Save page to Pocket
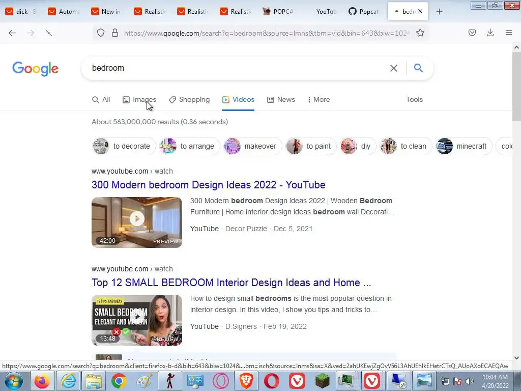Screen dimensions: 521x391 coord(472,33)
